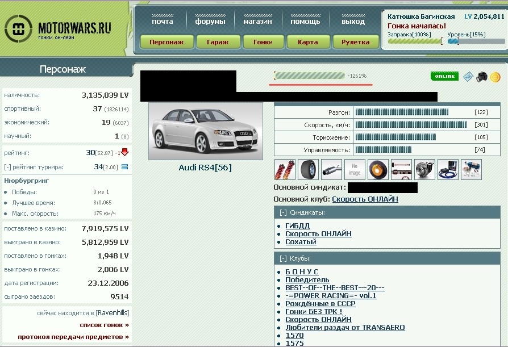Go to the Гонки tab

pyautogui.click(x=263, y=42)
